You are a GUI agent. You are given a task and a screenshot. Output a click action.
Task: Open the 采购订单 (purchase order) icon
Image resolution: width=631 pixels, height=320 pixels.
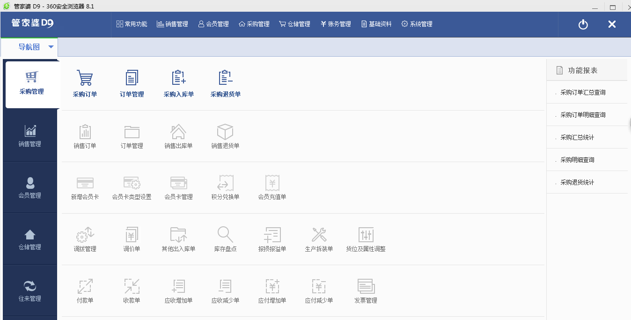[x=85, y=83]
